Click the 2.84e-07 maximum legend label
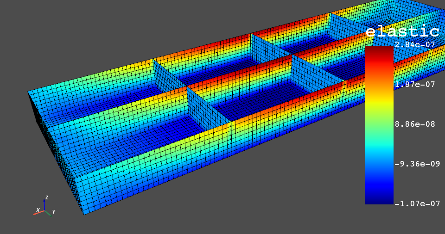Screen dimensions: 445x234 click(x=415, y=45)
